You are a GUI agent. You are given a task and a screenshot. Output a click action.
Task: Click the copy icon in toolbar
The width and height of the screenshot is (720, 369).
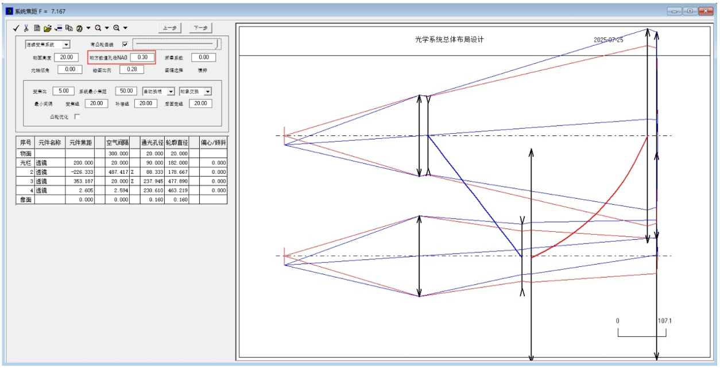coord(68,28)
